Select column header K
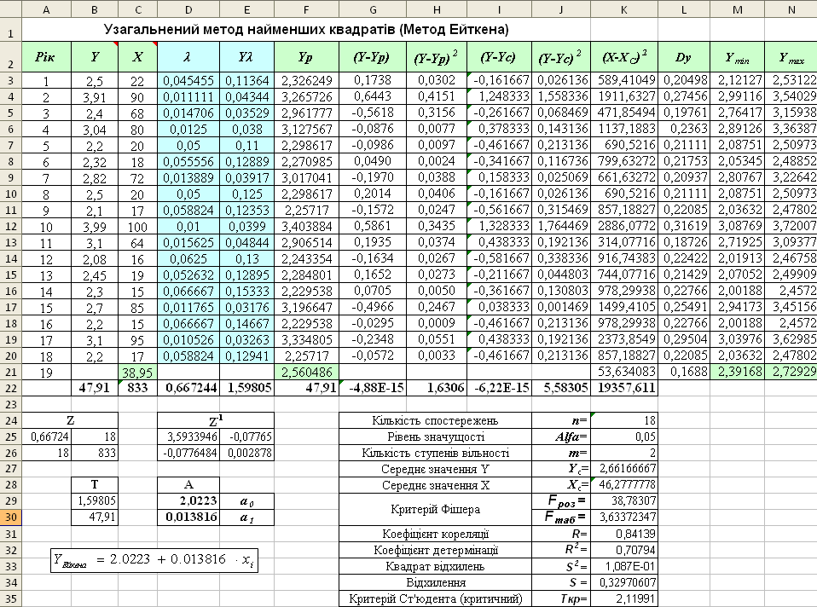This screenshot has height=607, width=817. [x=624, y=9]
